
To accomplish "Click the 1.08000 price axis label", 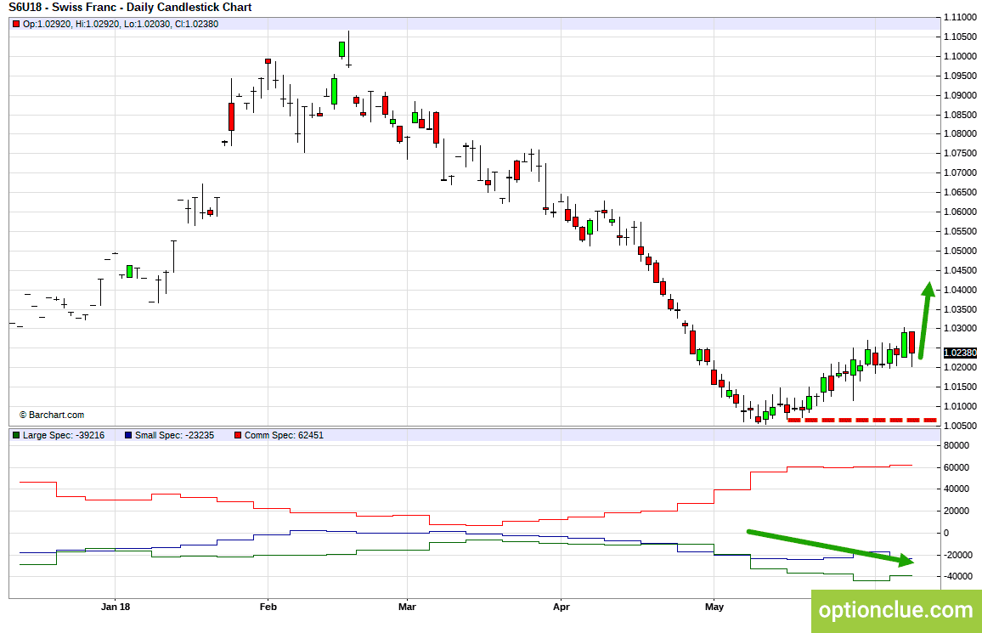I will (960, 133).
